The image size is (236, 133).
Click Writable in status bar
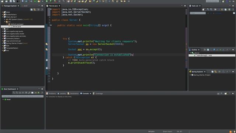pos(152,132)
